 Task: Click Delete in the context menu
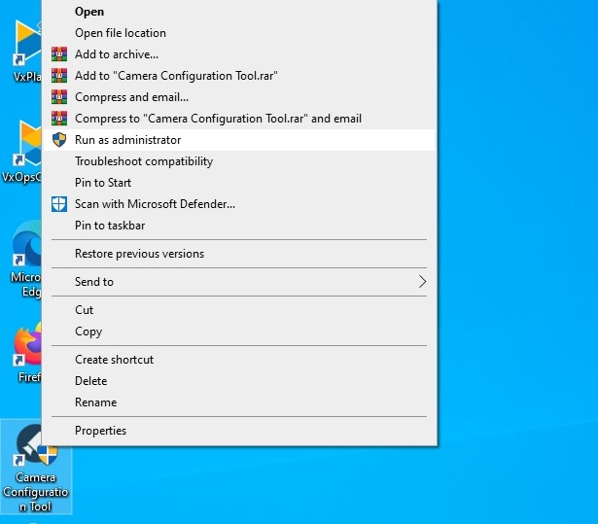click(x=91, y=381)
